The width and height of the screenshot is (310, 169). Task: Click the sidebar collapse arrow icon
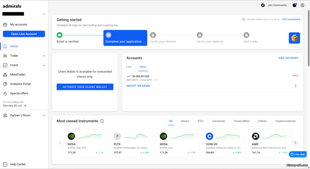coord(43,14)
